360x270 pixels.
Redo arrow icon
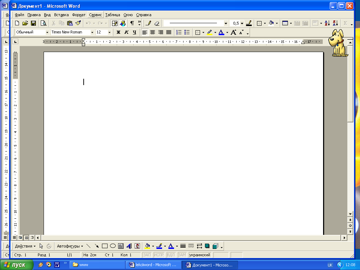[x=100, y=23]
